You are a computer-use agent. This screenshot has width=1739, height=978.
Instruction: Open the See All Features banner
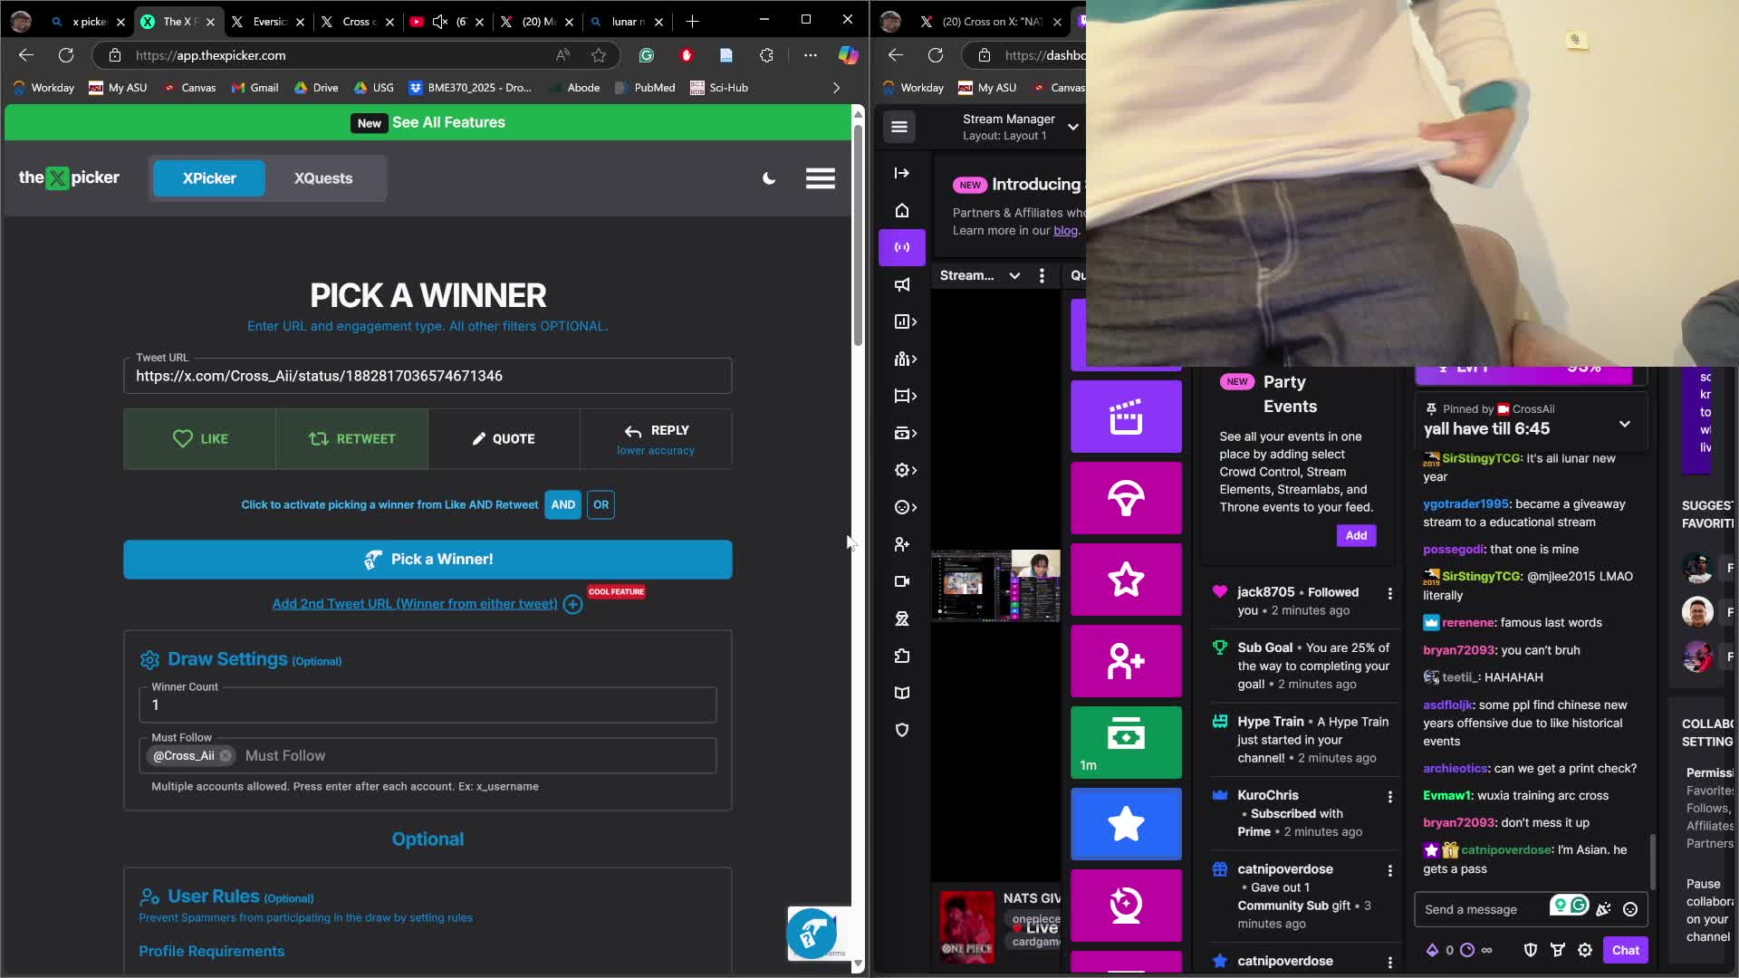point(428,122)
